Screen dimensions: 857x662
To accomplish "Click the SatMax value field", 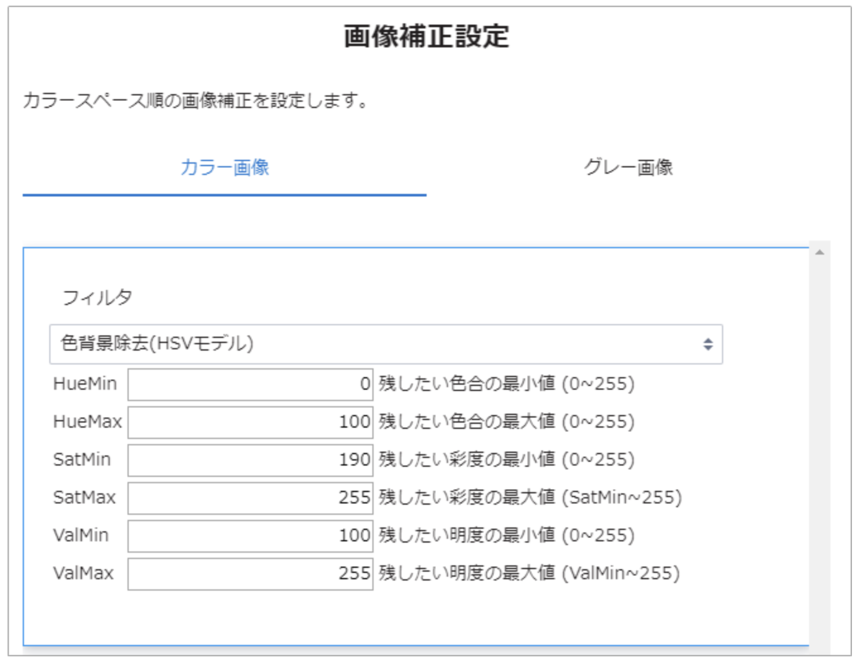I will [x=250, y=498].
